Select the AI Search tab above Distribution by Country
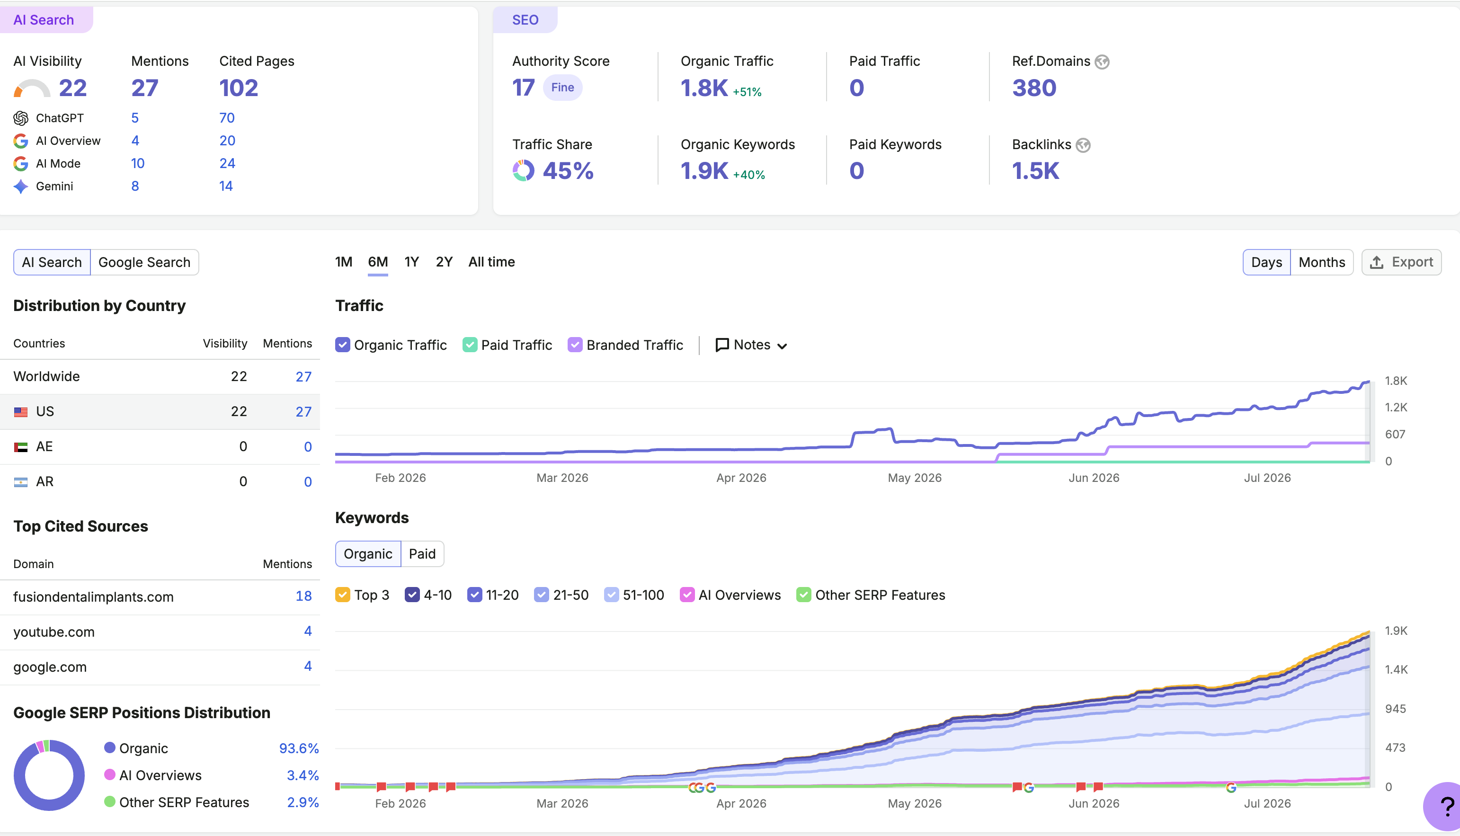1460x836 pixels. [52, 262]
